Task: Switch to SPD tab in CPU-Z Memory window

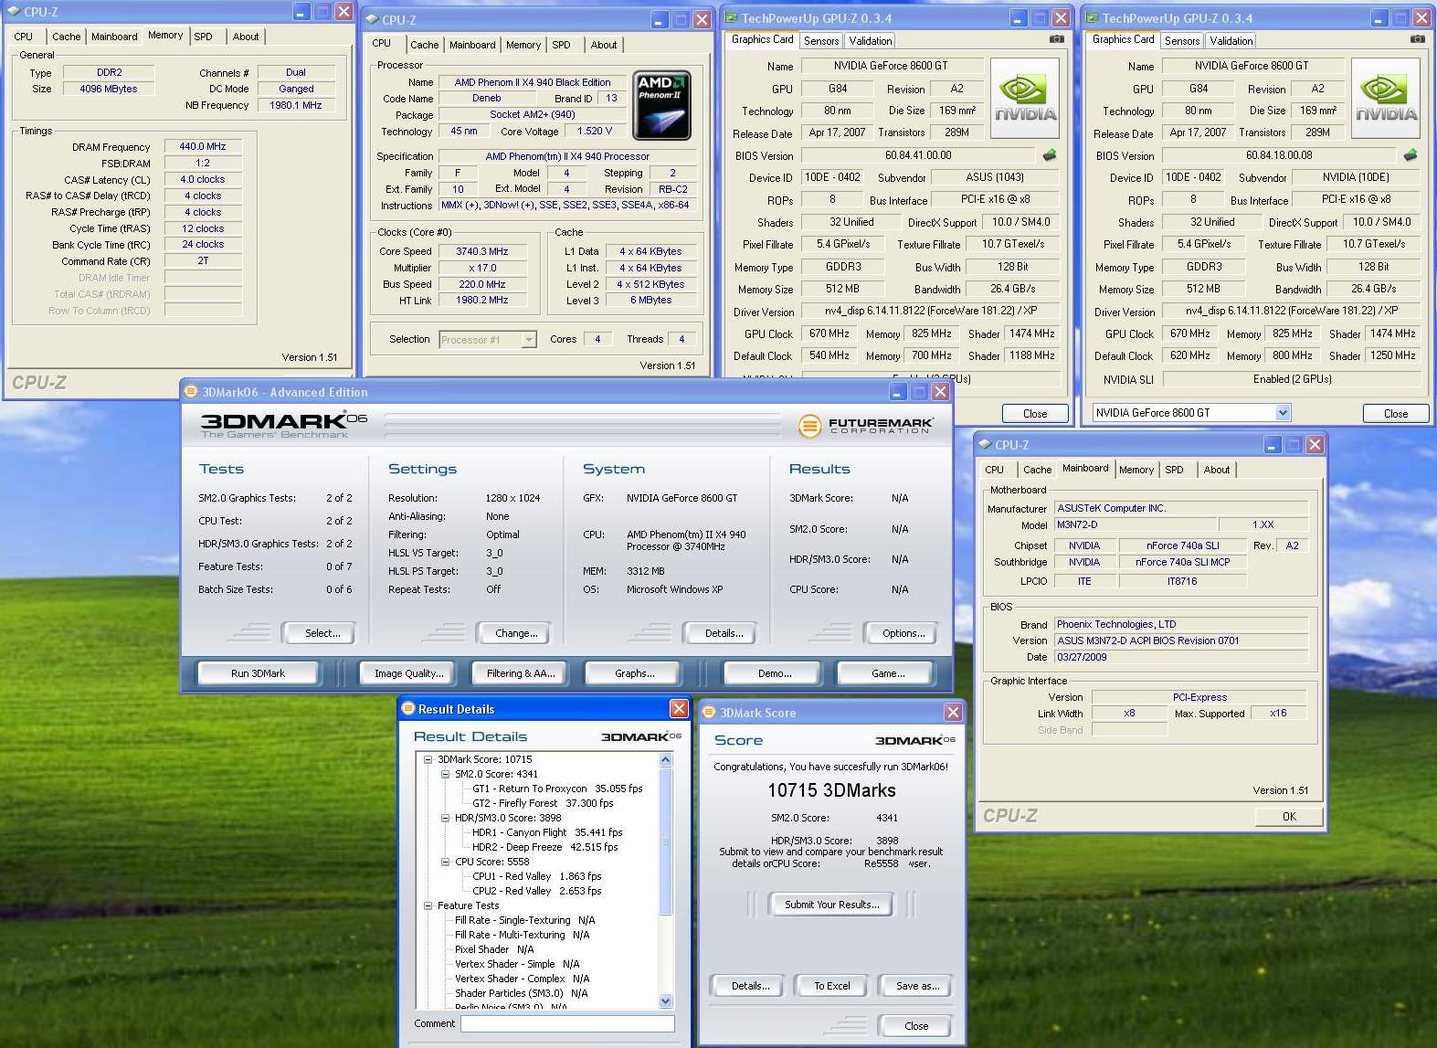Action: pos(203,37)
